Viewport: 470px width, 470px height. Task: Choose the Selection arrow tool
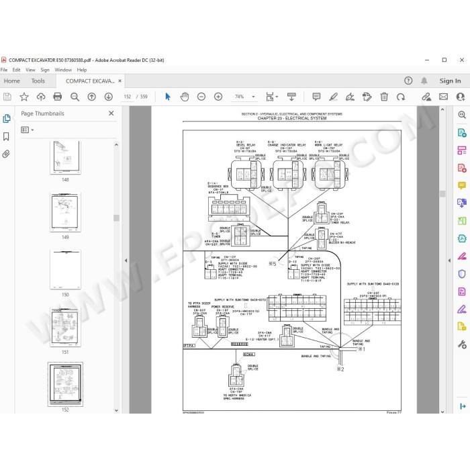click(x=168, y=97)
